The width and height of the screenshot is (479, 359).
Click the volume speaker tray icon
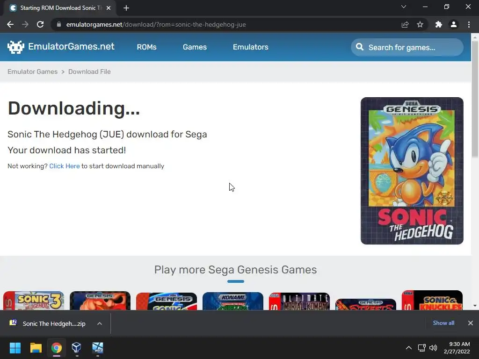[433, 348]
